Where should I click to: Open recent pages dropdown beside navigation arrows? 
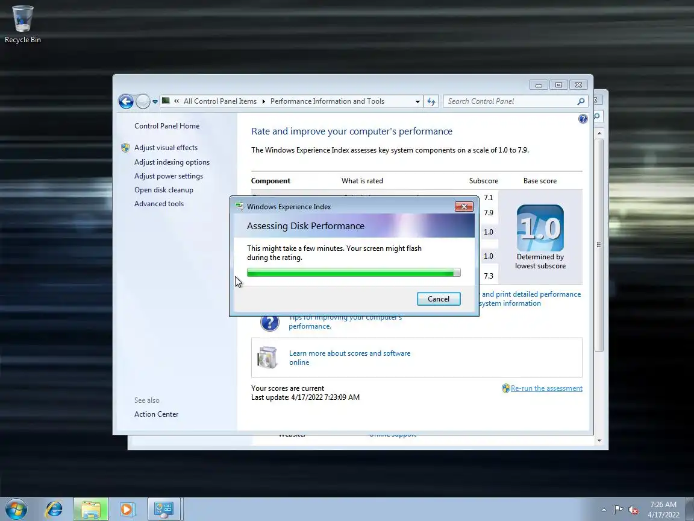155,102
